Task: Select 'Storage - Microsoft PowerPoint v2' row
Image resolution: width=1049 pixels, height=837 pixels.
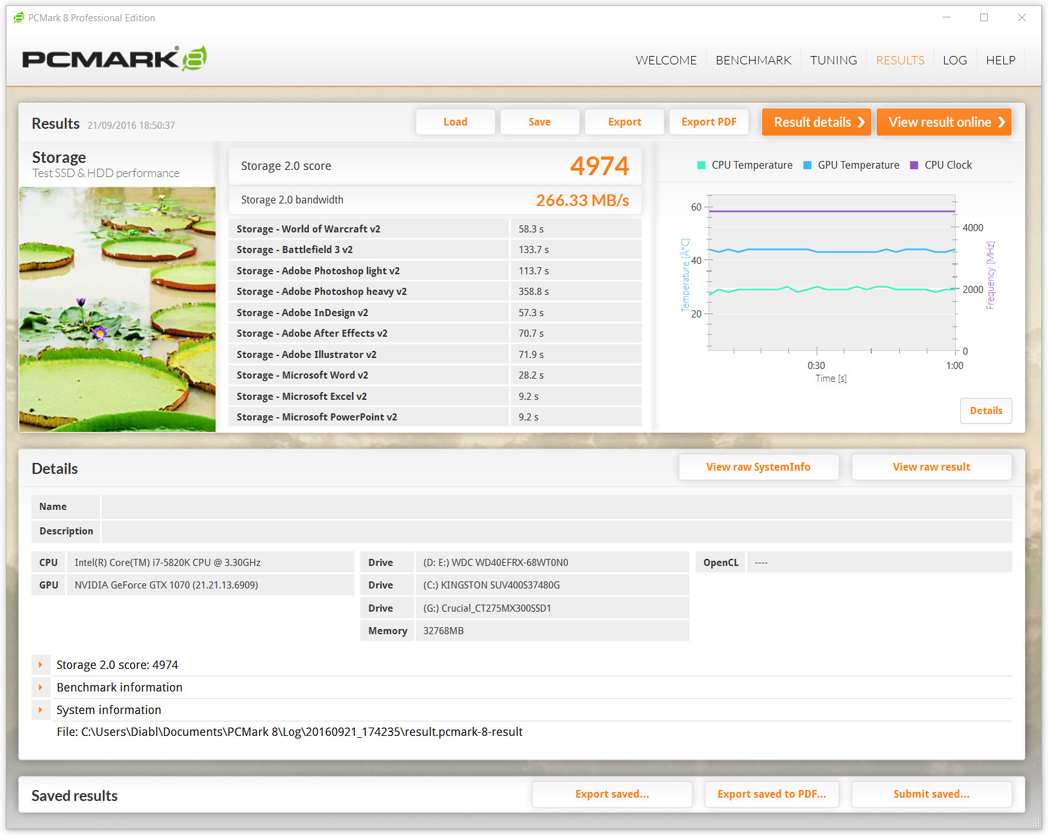Action: coord(435,417)
